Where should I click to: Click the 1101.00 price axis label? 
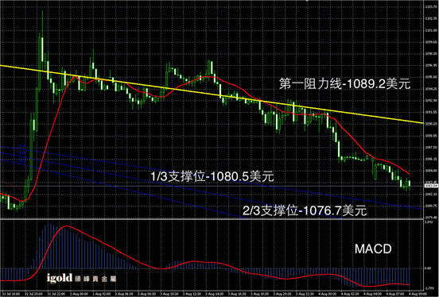point(431,30)
